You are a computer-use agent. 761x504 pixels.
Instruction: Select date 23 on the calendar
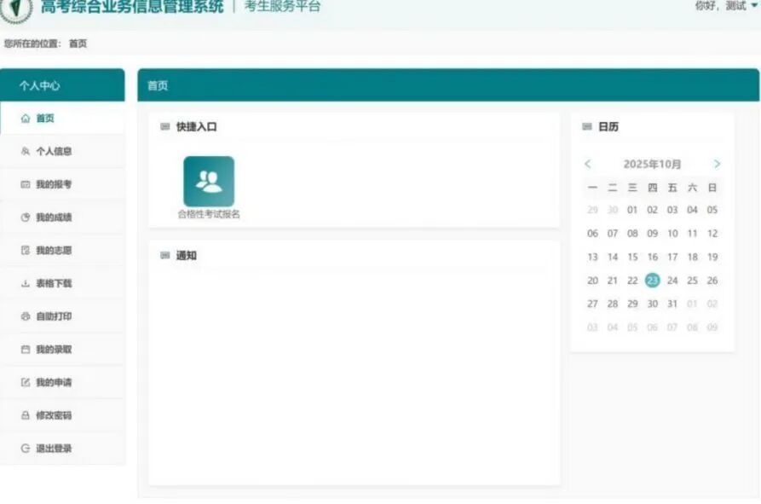coord(652,279)
